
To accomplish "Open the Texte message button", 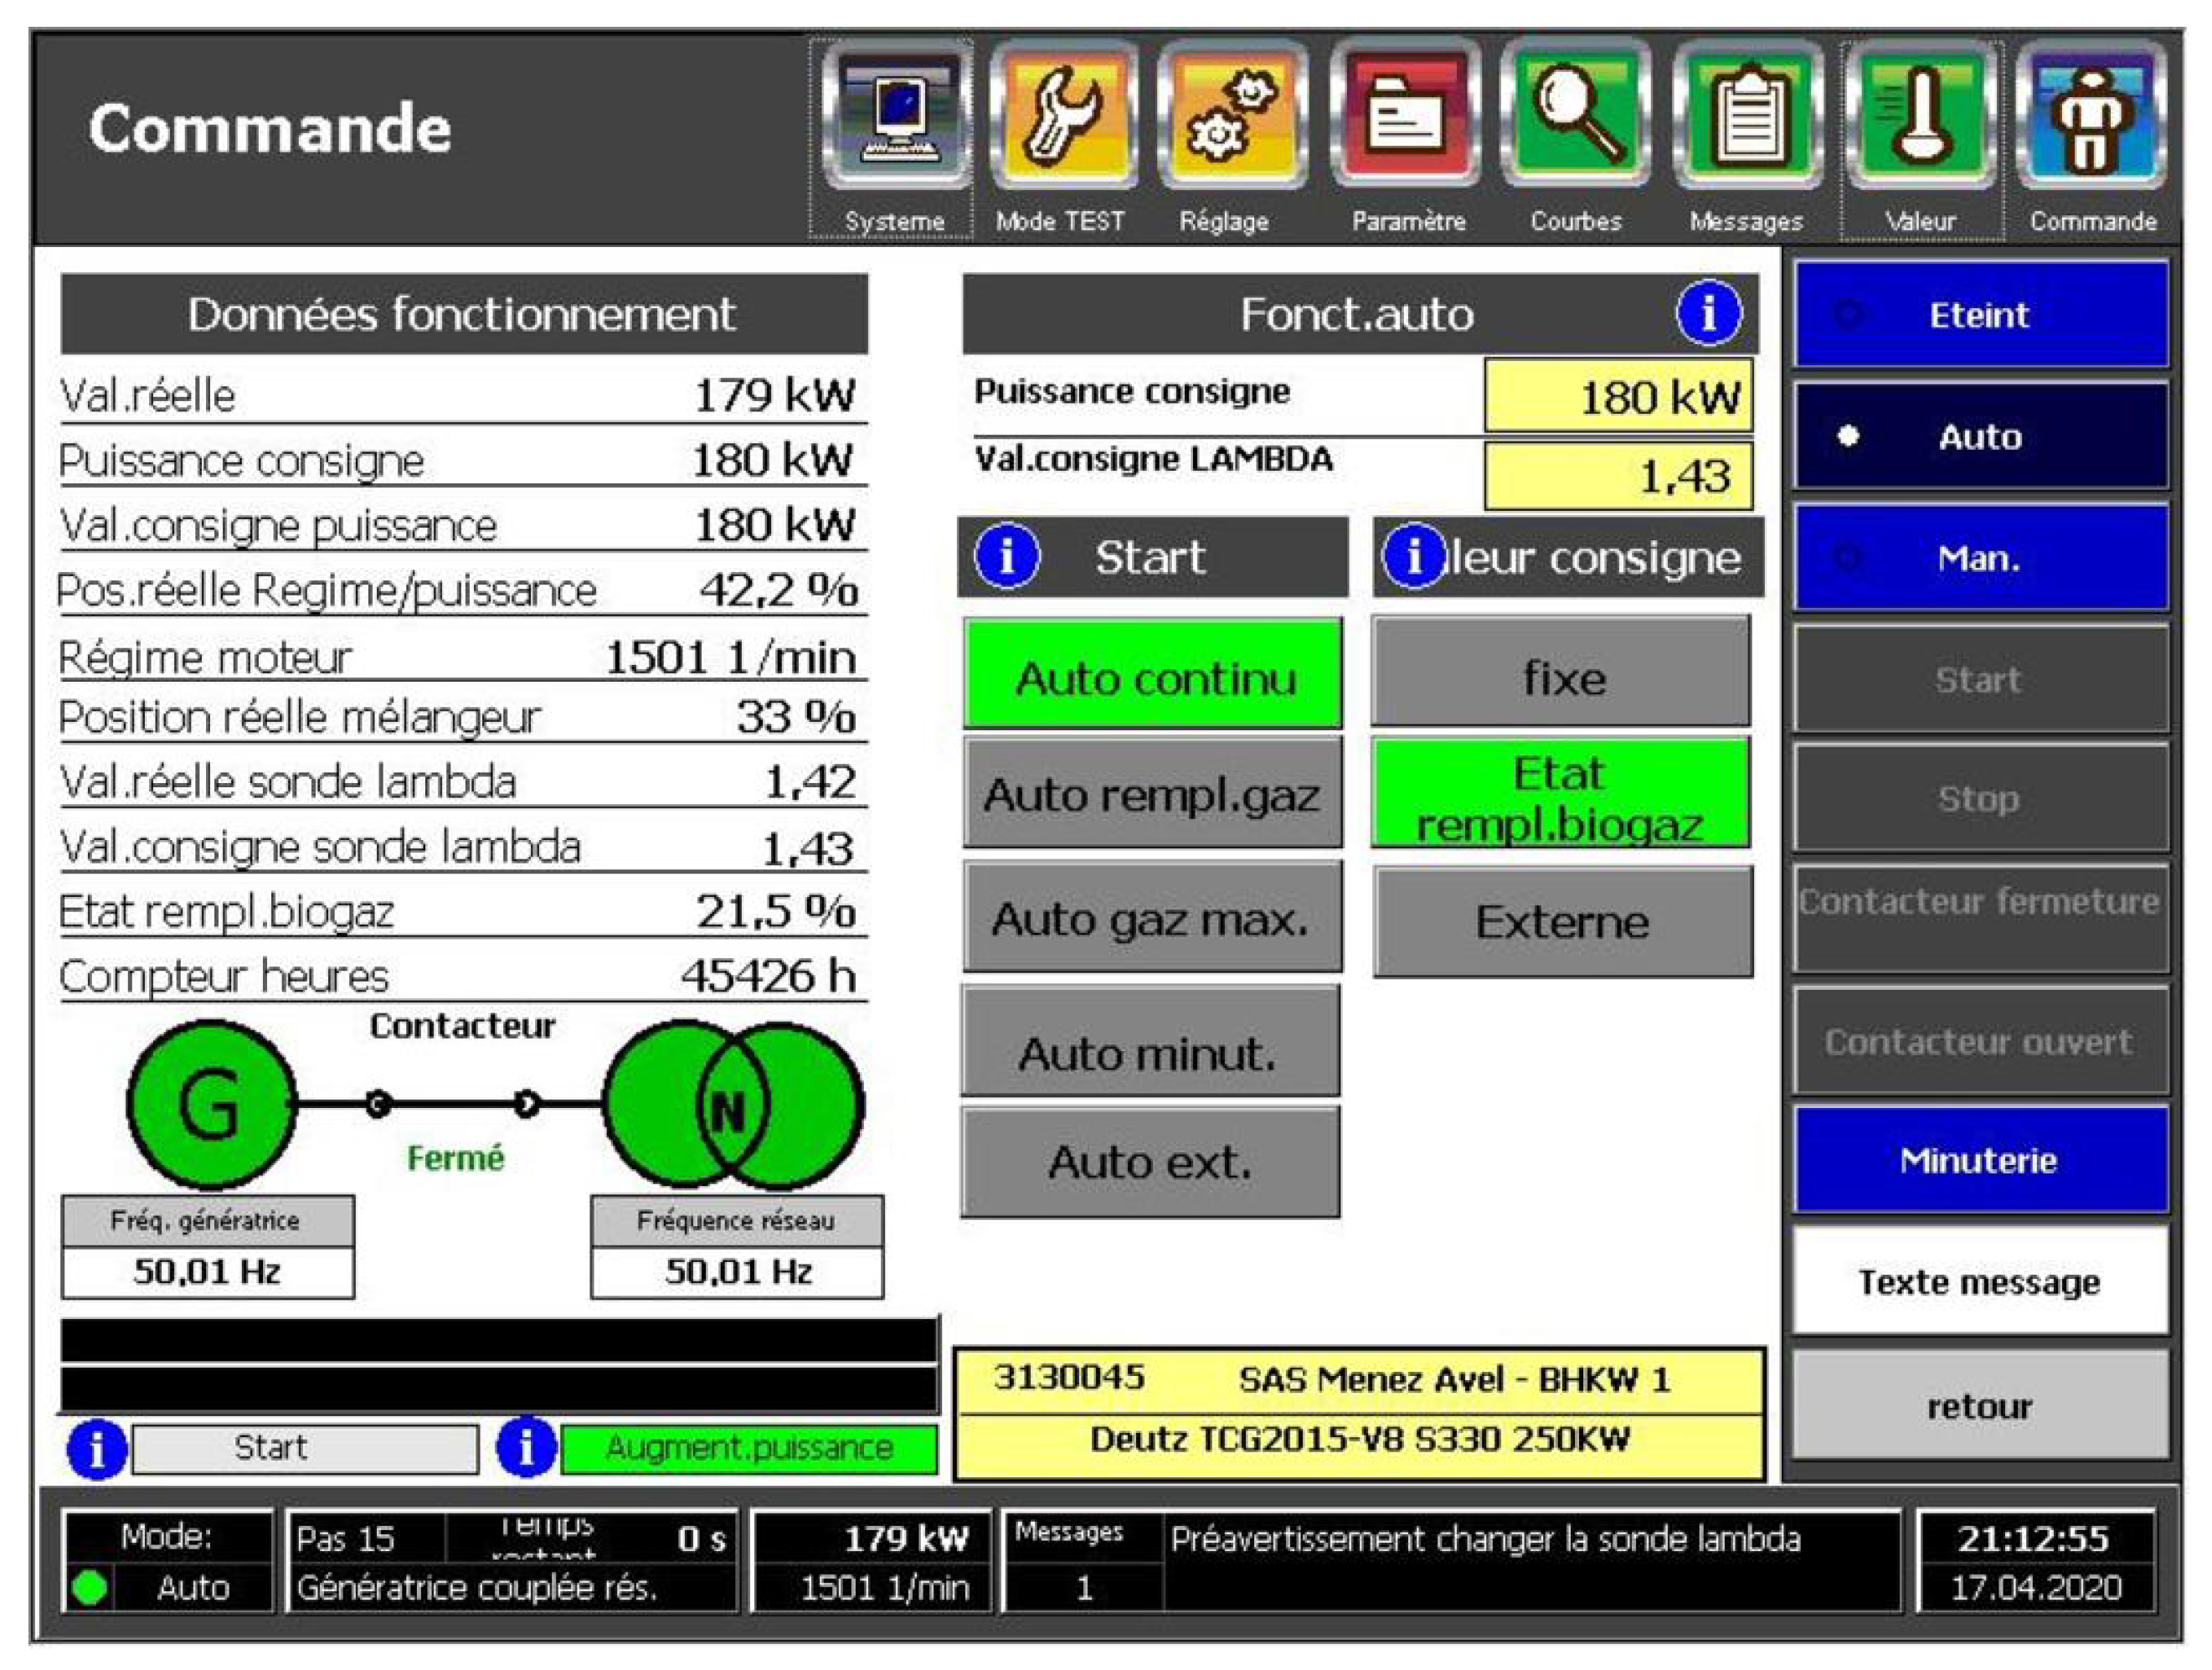I will (1979, 1281).
